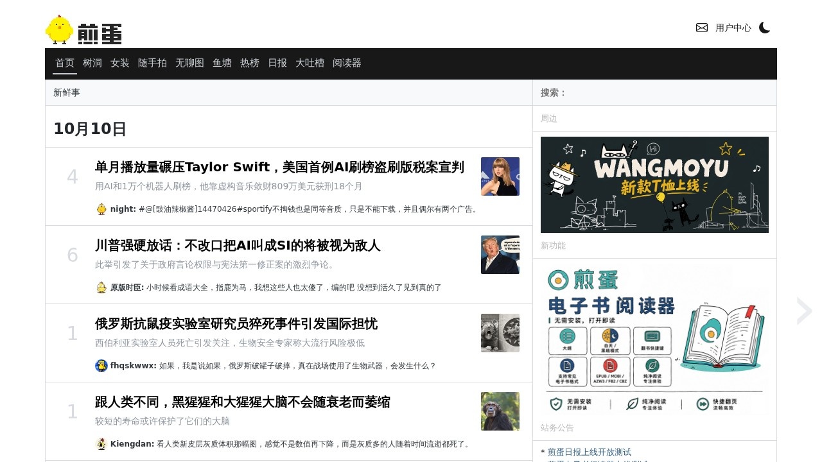
Task: Go to 日报 in the nav bar
Action: pos(277,63)
